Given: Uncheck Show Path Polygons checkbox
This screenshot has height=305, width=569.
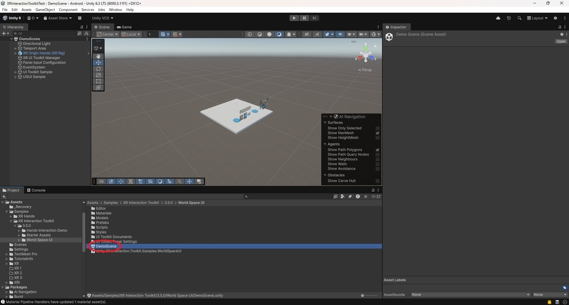Looking at the screenshot, I should point(377,150).
